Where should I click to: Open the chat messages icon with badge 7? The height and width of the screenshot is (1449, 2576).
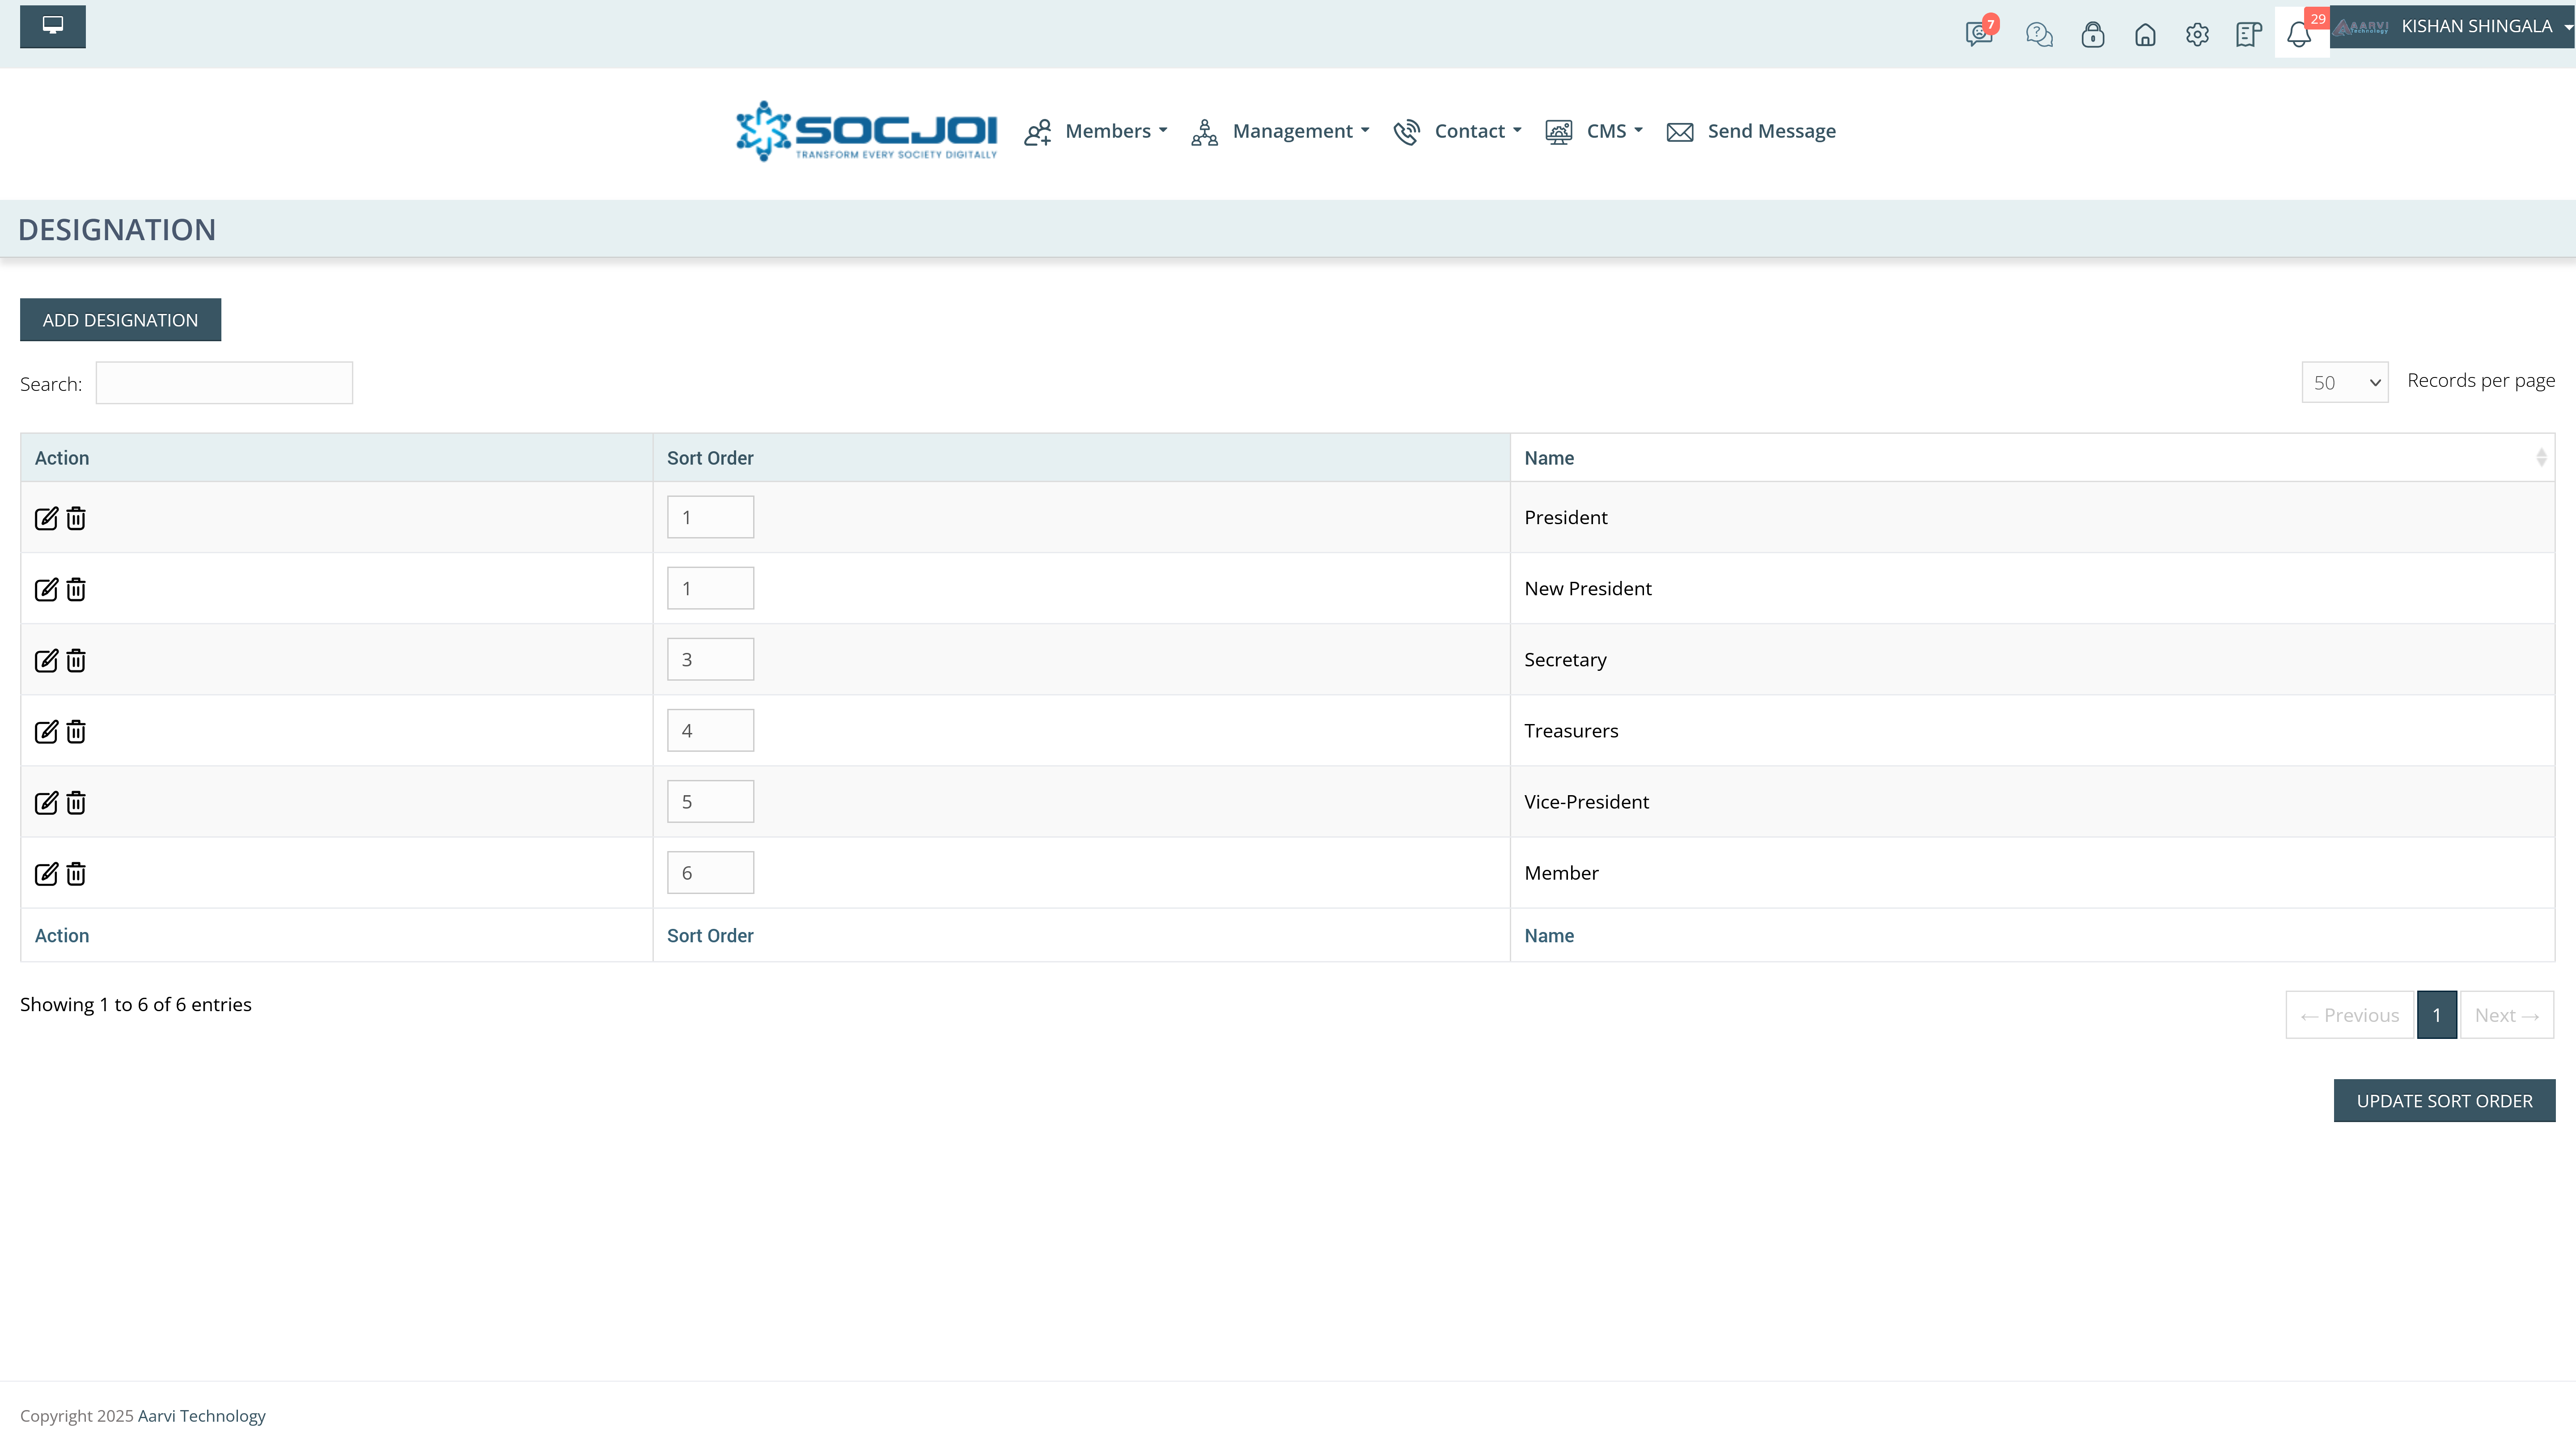[x=1979, y=33]
